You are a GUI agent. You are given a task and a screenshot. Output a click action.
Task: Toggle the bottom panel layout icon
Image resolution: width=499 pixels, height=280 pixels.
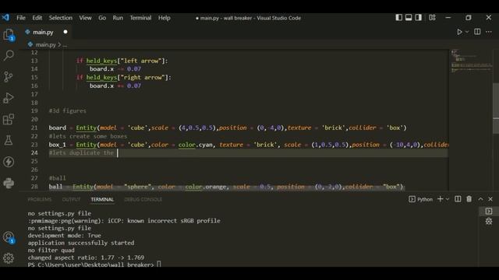click(409, 18)
